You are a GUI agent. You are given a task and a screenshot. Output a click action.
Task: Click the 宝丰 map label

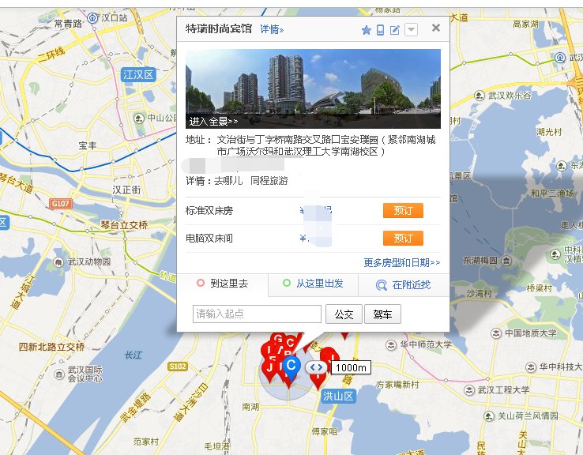coord(88,145)
